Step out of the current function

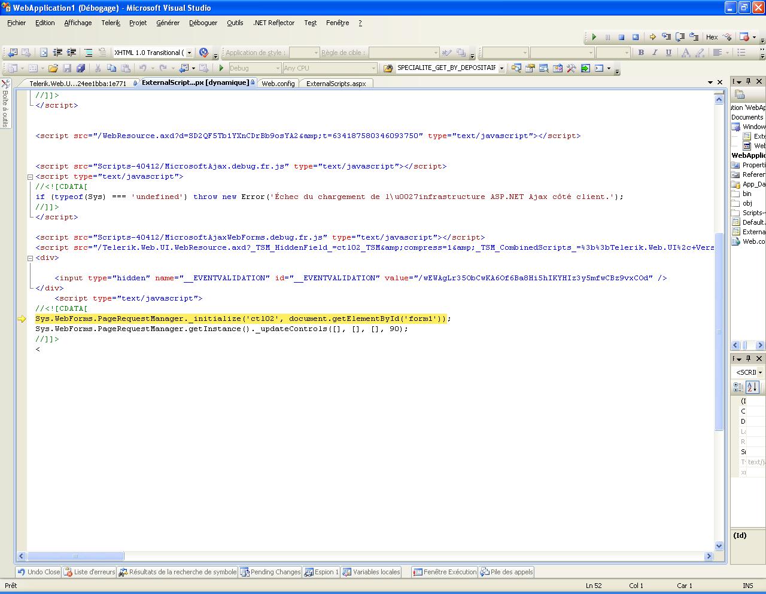(x=694, y=37)
